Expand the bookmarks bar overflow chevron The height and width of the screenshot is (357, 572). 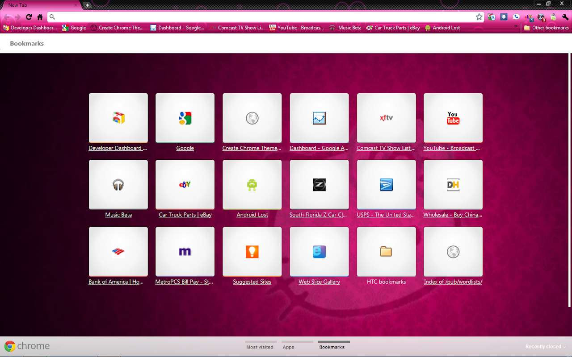(x=516, y=27)
